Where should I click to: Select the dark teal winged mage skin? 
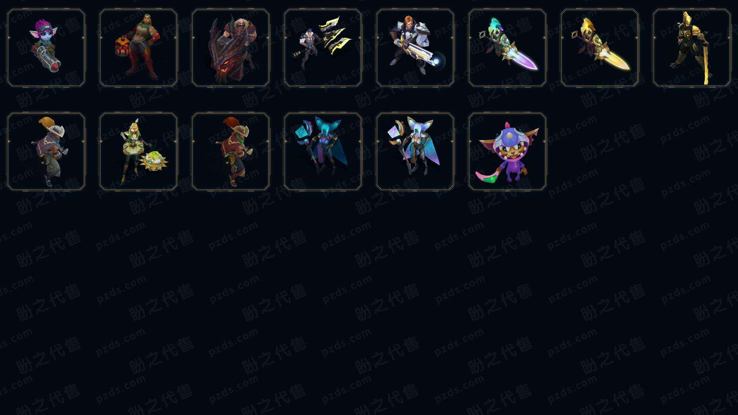[x=323, y=151]
